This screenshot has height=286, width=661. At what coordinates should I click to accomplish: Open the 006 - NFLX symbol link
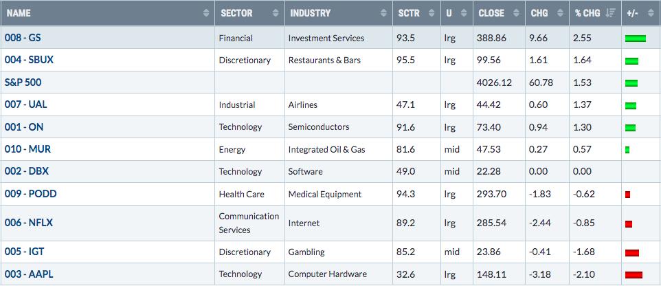pos(29,223)
